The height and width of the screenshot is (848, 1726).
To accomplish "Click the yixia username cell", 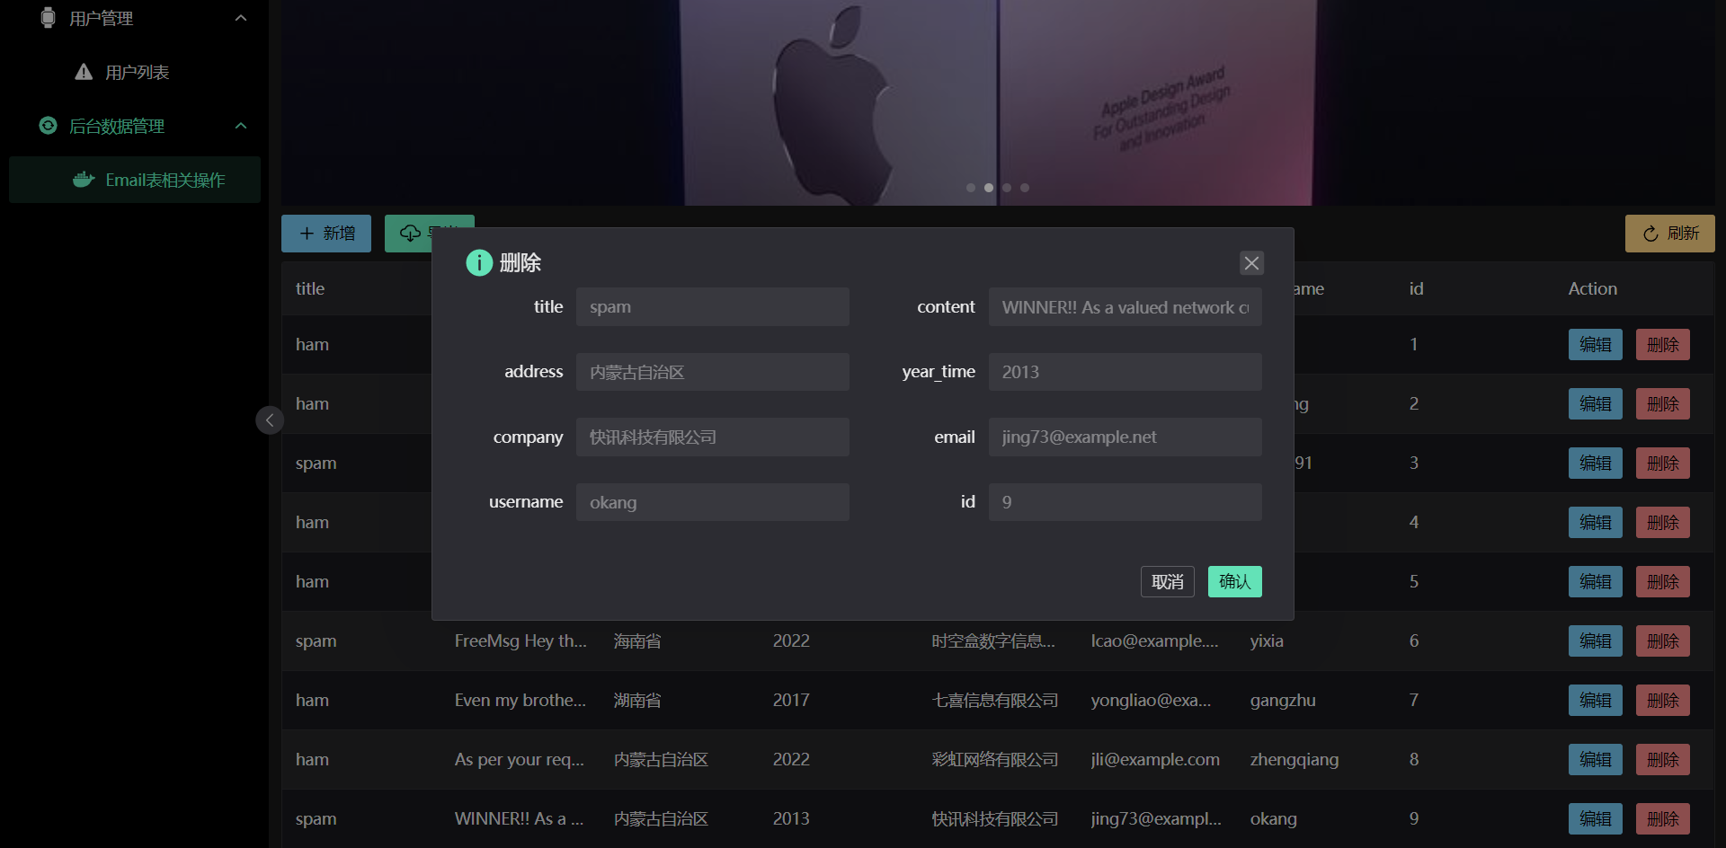I will click(1267, 641).
